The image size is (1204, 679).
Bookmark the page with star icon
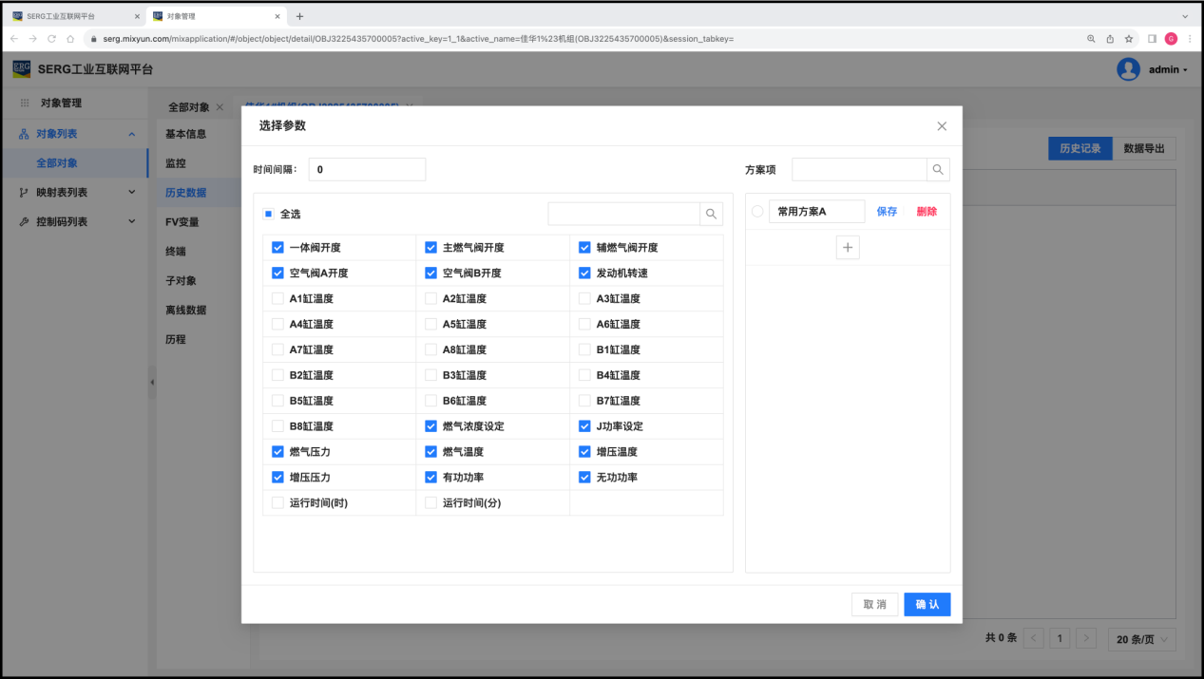pos(1129,39)
